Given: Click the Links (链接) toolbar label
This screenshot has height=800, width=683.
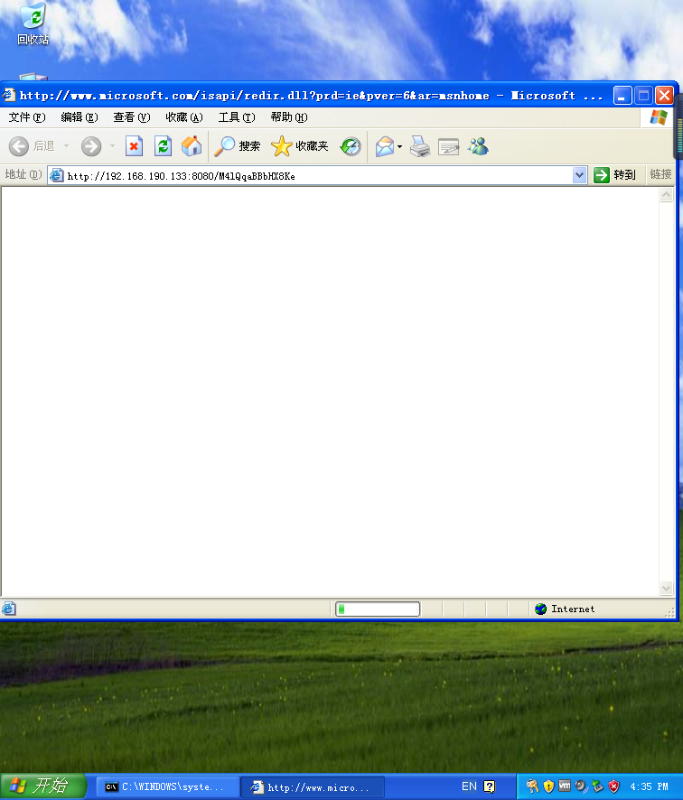Looking at the screenshot, I should point(660,174).
